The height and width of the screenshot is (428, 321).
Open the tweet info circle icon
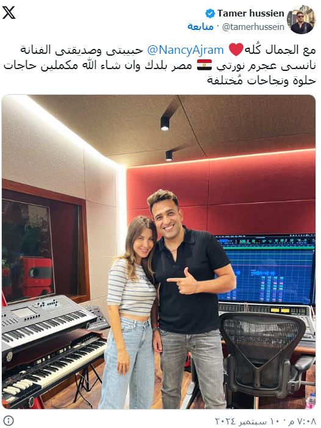(9, 420)
